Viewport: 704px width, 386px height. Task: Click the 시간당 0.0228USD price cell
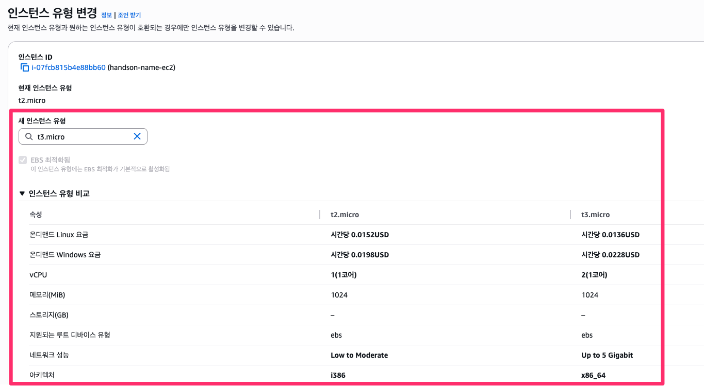point(611,255)
